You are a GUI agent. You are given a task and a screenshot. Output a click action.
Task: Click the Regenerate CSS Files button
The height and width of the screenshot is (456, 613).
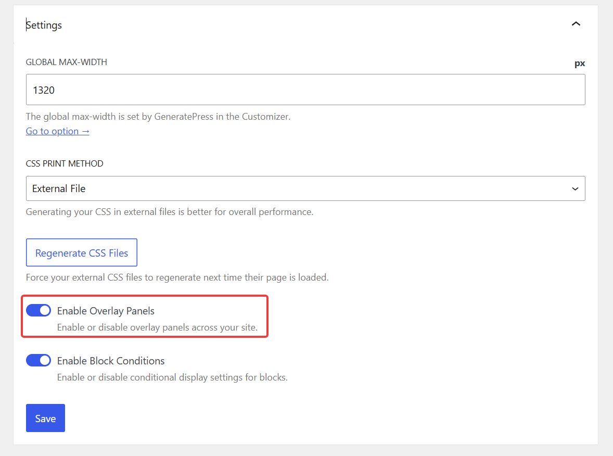[82, 252]
